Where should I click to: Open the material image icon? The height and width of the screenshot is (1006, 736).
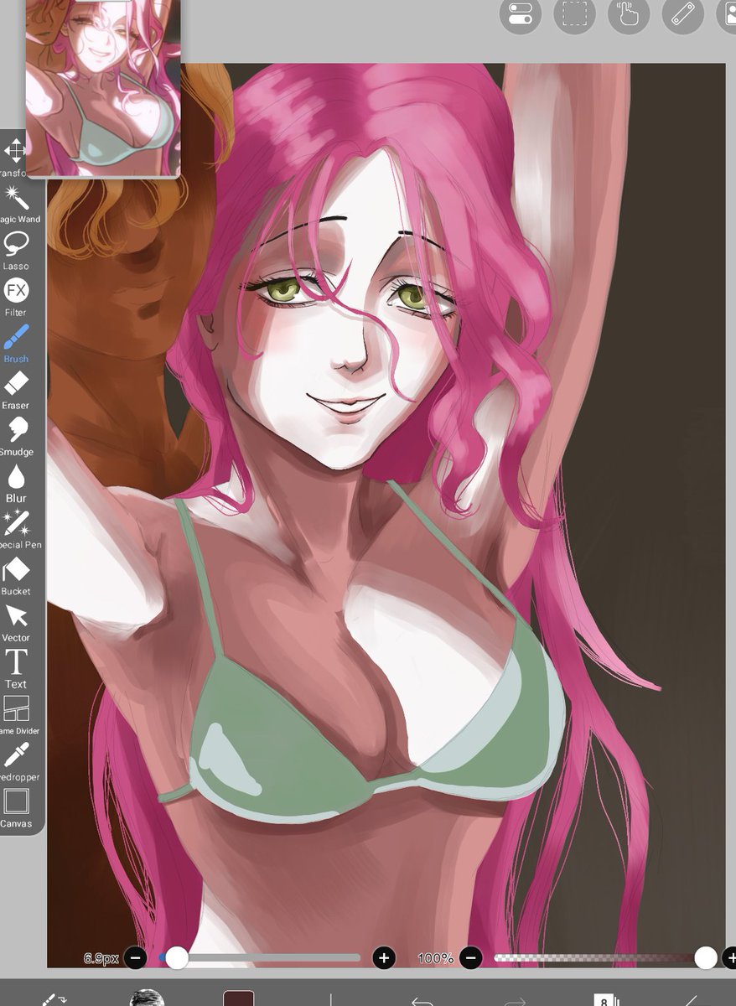[726, 13]
